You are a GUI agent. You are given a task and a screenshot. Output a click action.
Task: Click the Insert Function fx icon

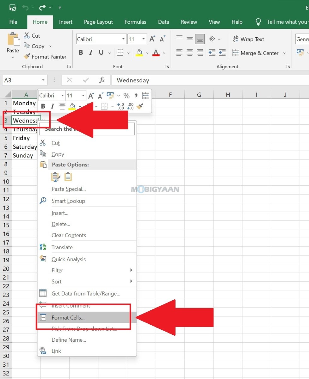pyautogui.click(x=102, y=80)
